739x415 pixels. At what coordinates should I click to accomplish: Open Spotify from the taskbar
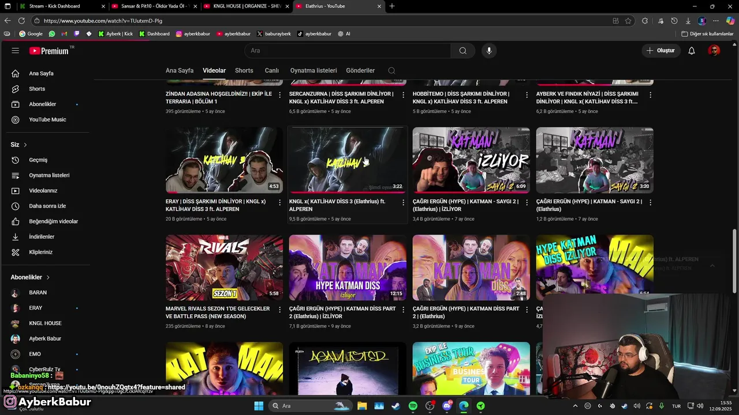click(413, 406)
